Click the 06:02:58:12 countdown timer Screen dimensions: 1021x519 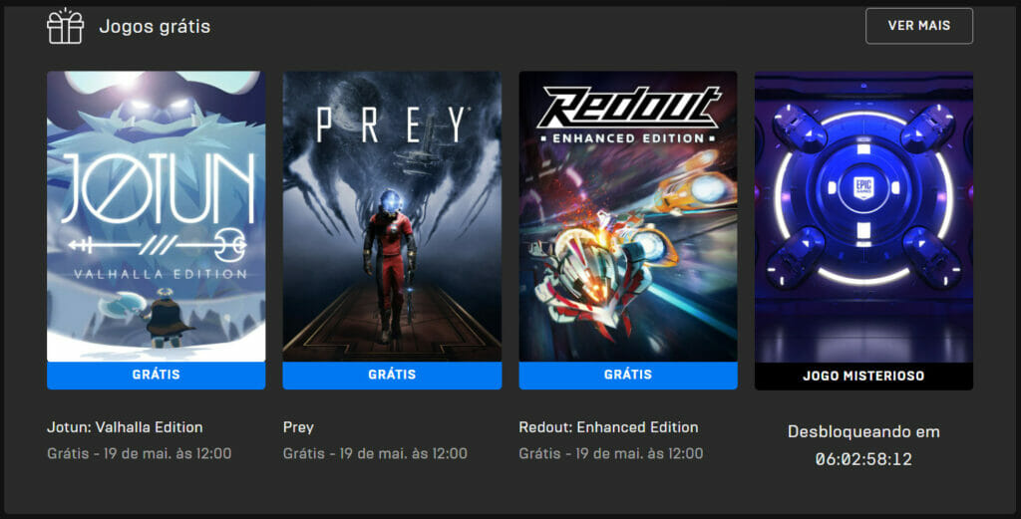tap(863, 459)
